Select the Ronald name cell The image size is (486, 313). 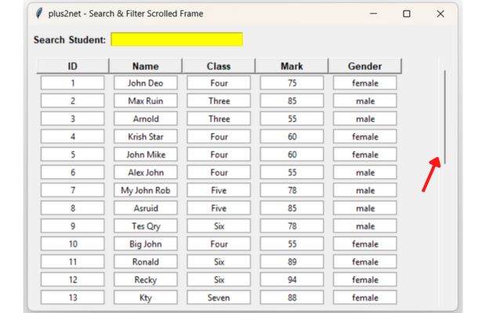(146, 262)
